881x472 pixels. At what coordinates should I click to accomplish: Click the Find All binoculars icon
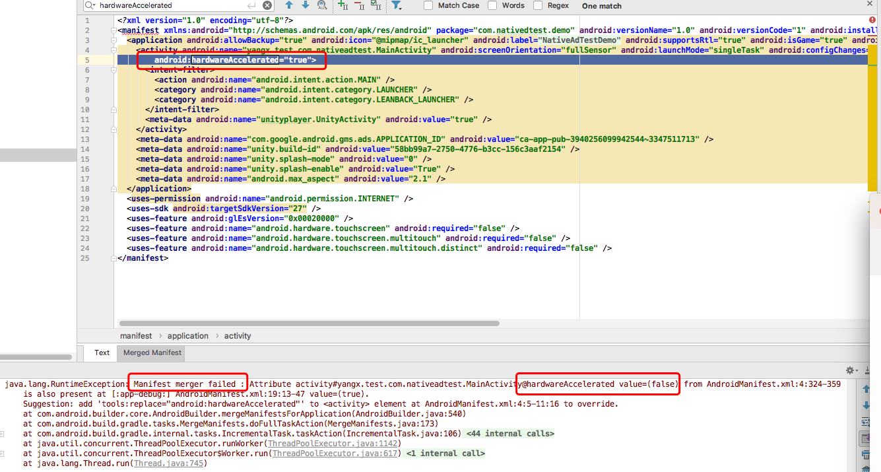pyautogui.click(x=322, y=5)
